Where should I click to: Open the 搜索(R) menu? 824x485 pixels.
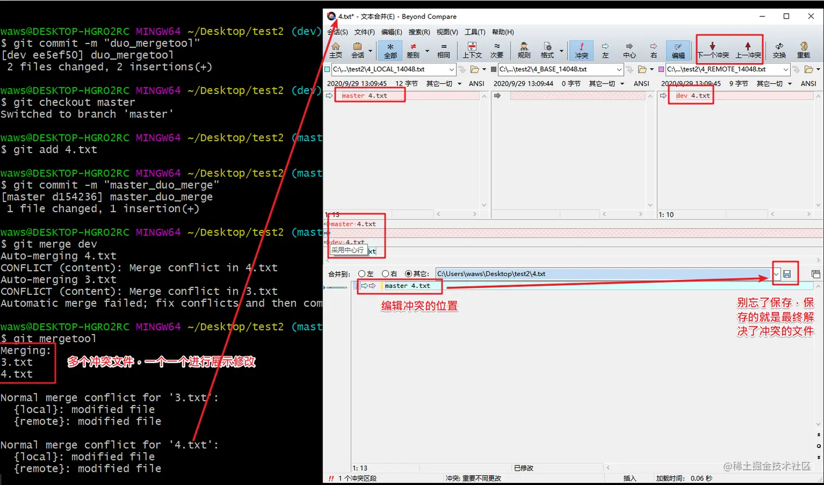coord(419,32)
